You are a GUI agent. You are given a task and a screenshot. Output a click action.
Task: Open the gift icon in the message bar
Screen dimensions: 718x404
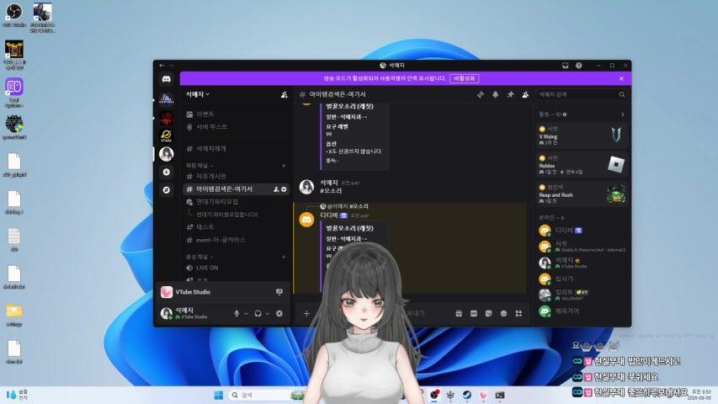(x=459, y=314)
